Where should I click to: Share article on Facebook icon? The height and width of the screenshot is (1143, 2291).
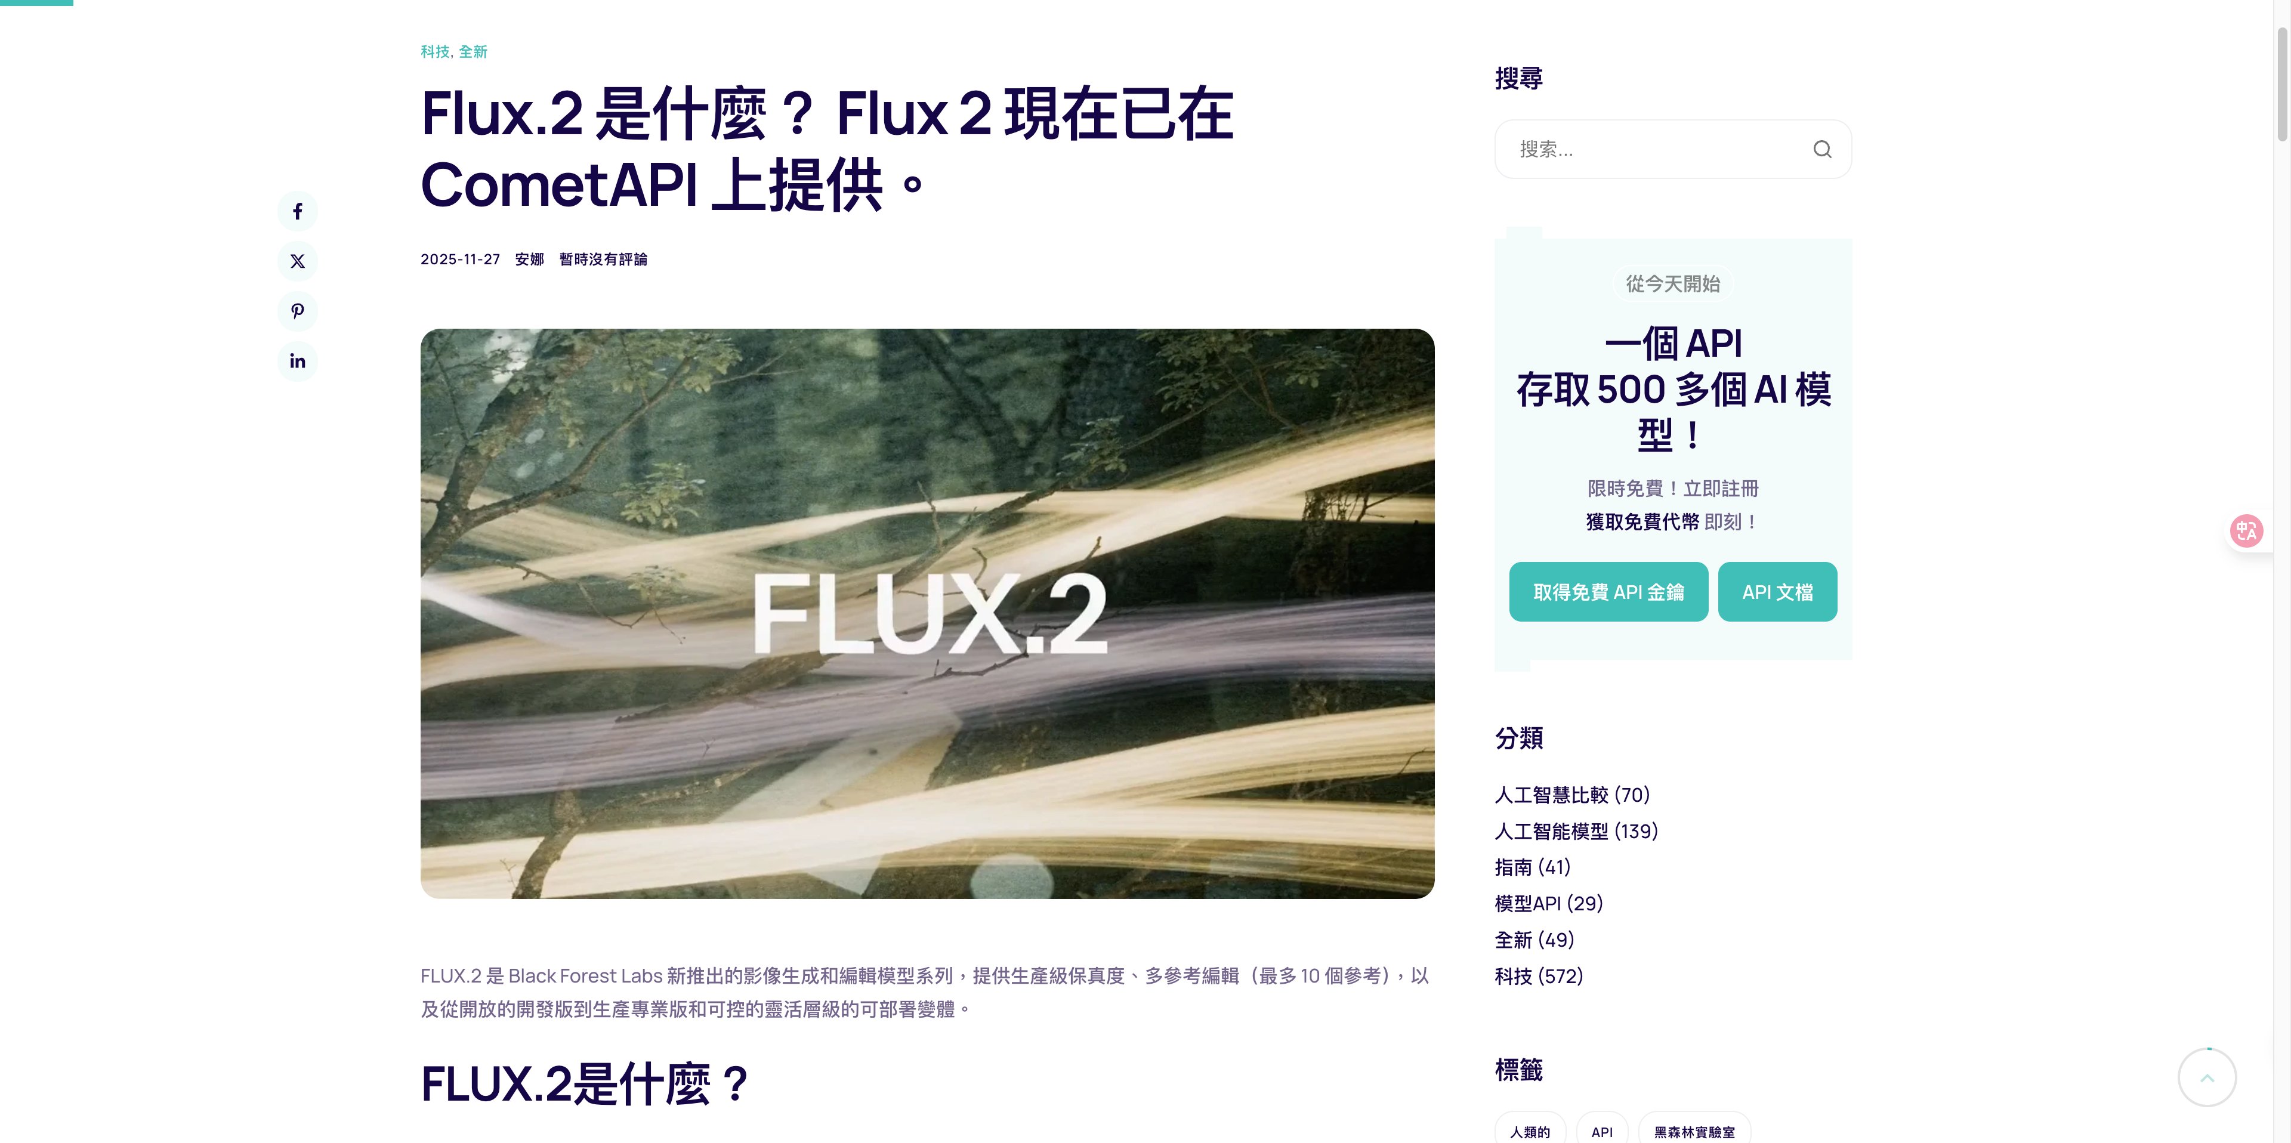point(297,211)
